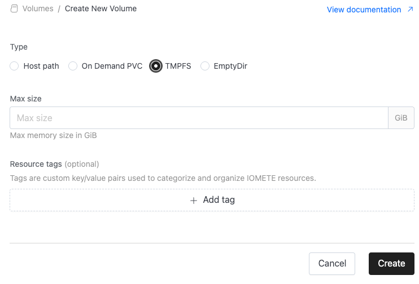Click the Resource tags label
Screen dimensions: 419x284
click(36, 164)
